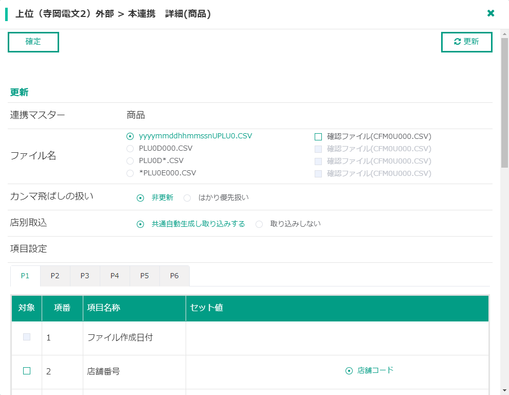509x395 pixels.
Task: Open the P6 tab
Action: 174,276
